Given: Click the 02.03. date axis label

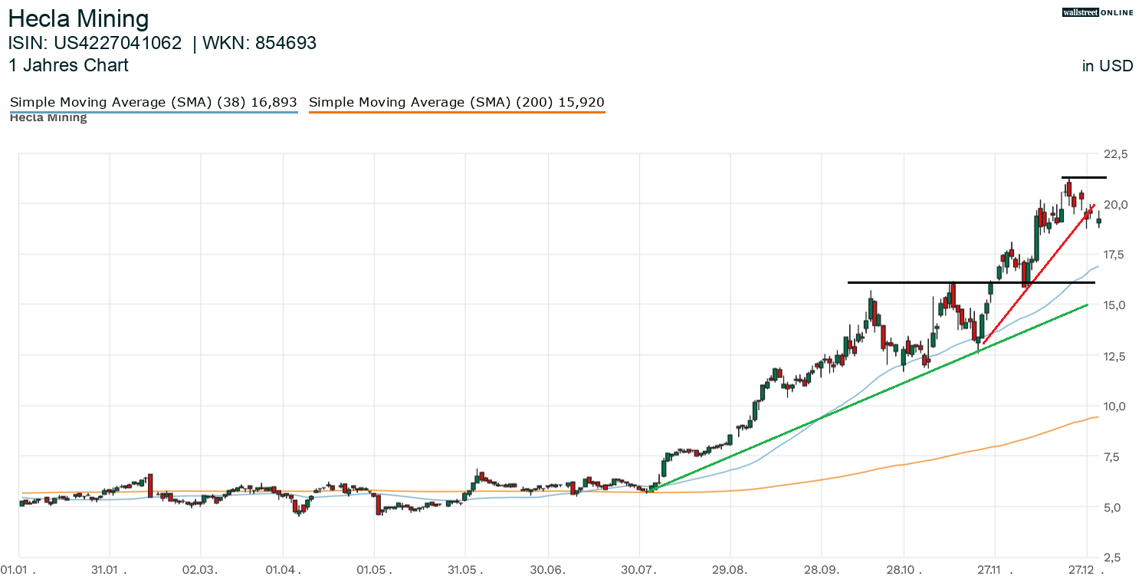Looking at the screenshot, I should pyautogui.click(x=201, y=571).
